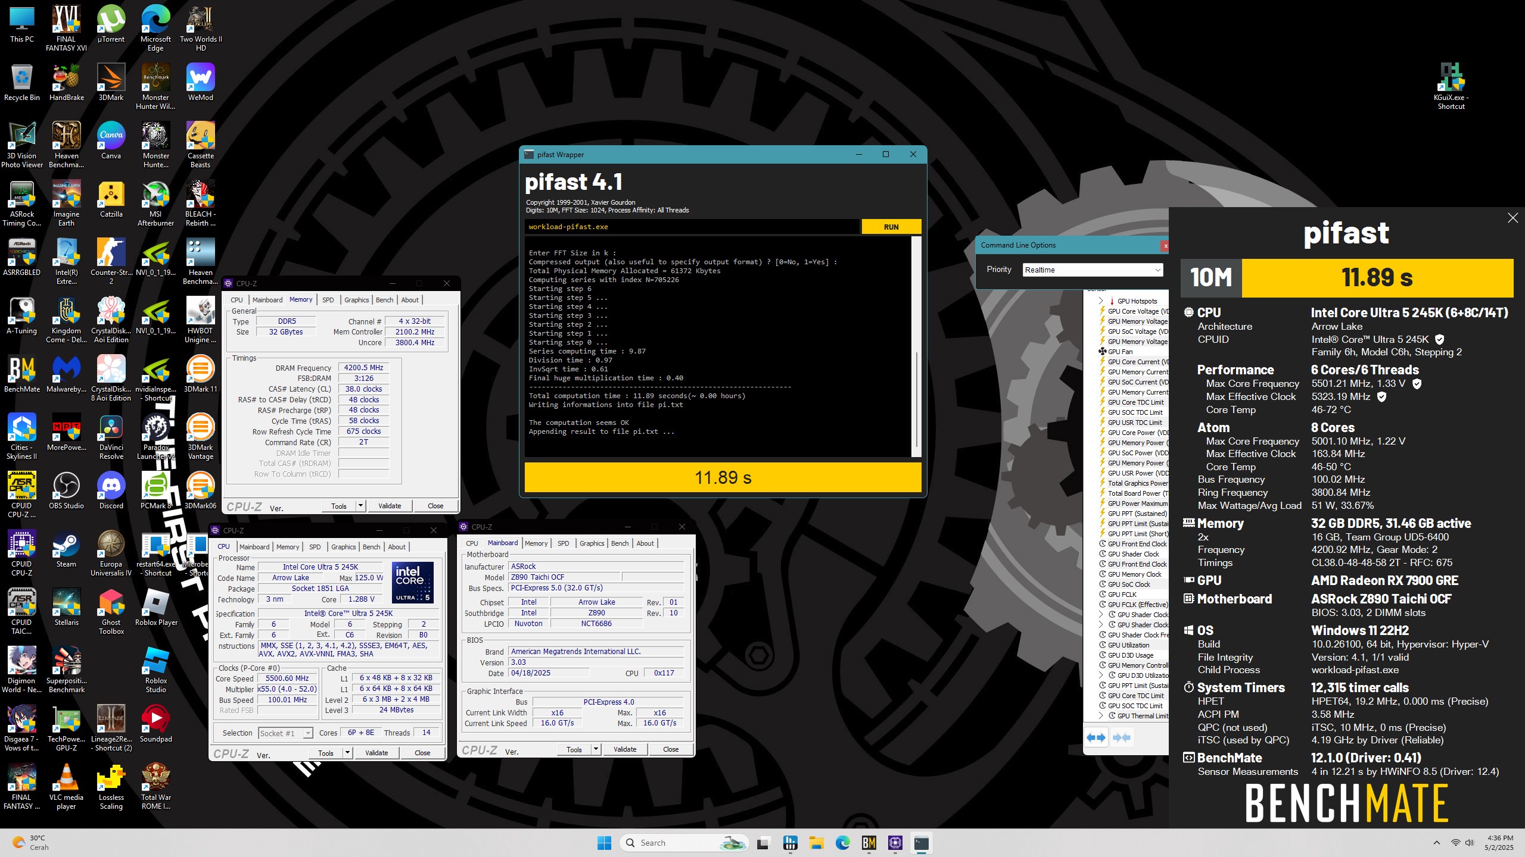Click the 11.89 s result bar in pifast
Image resolution: width=1525 pixels, height=857 pixels.
click(x=723, y=477)
